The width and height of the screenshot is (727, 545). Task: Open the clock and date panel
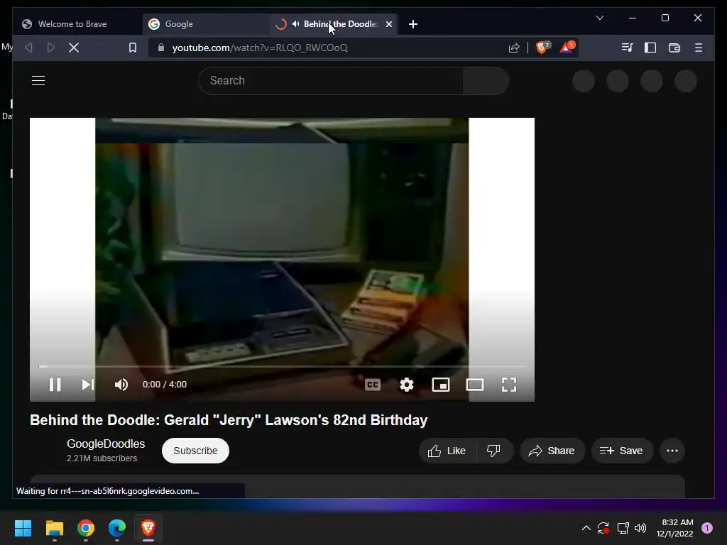coord(674,528)
